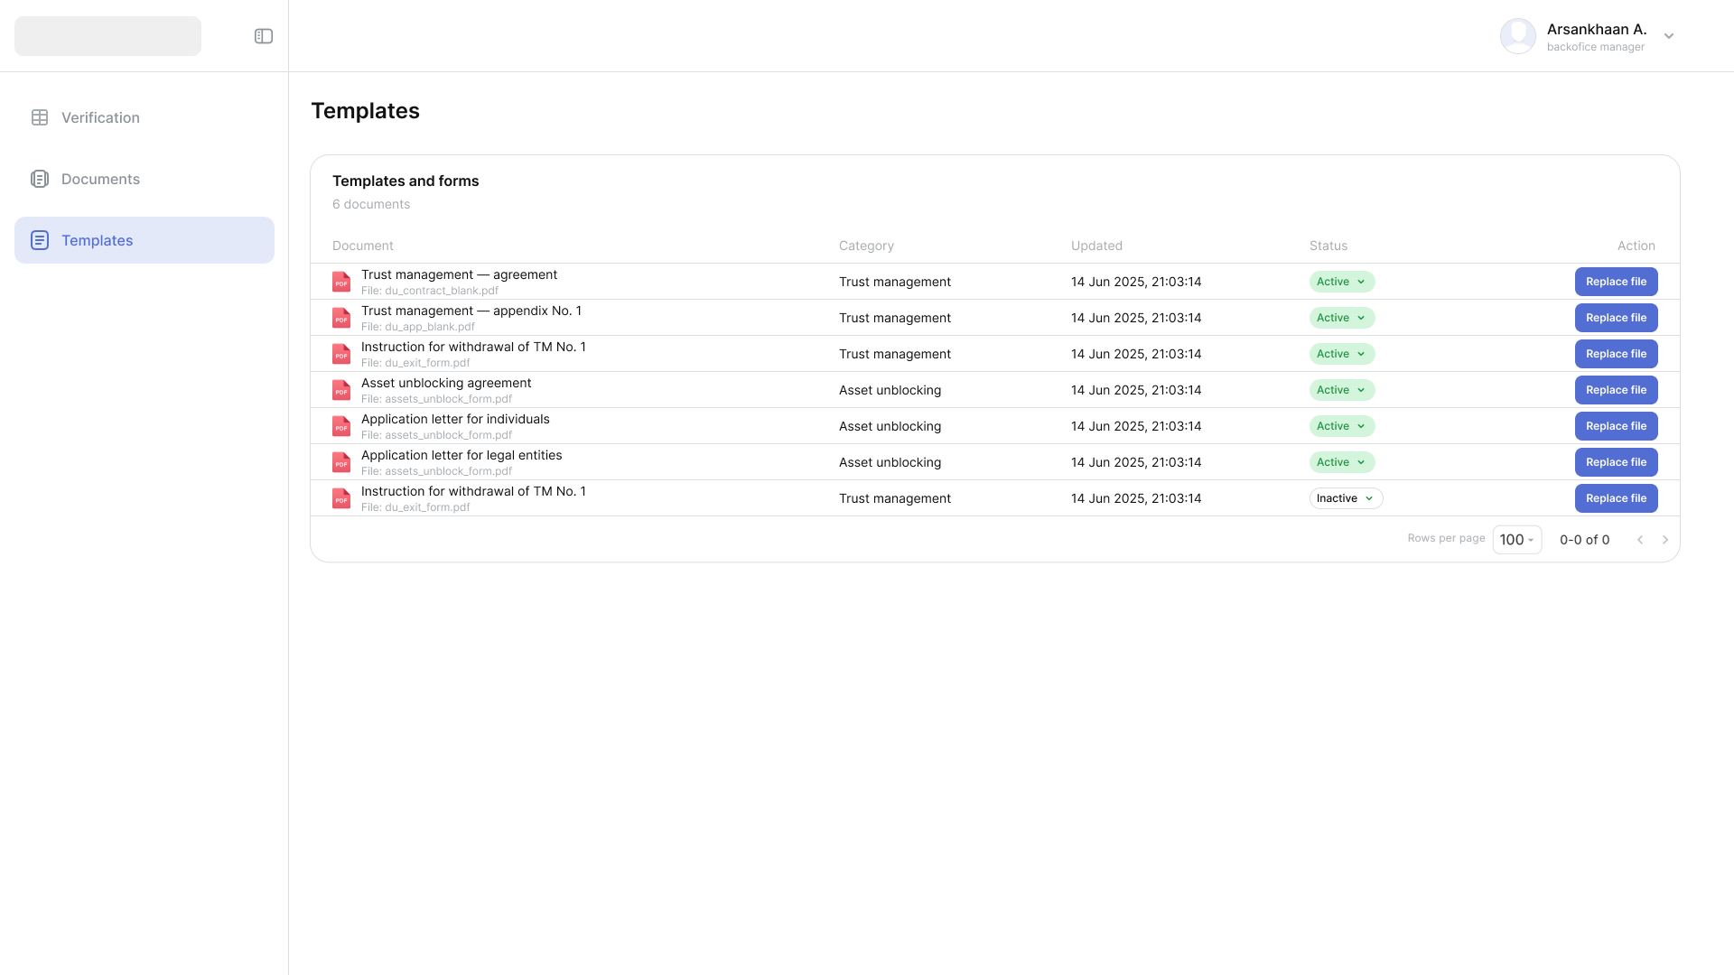Click PDF icon for Trust management agreement

pyautogui.click(x=341, y=282)
